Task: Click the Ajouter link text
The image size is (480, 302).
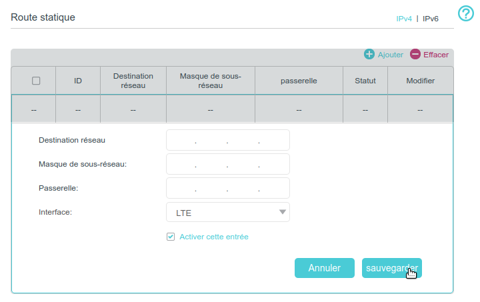Action: click(390, 55)
